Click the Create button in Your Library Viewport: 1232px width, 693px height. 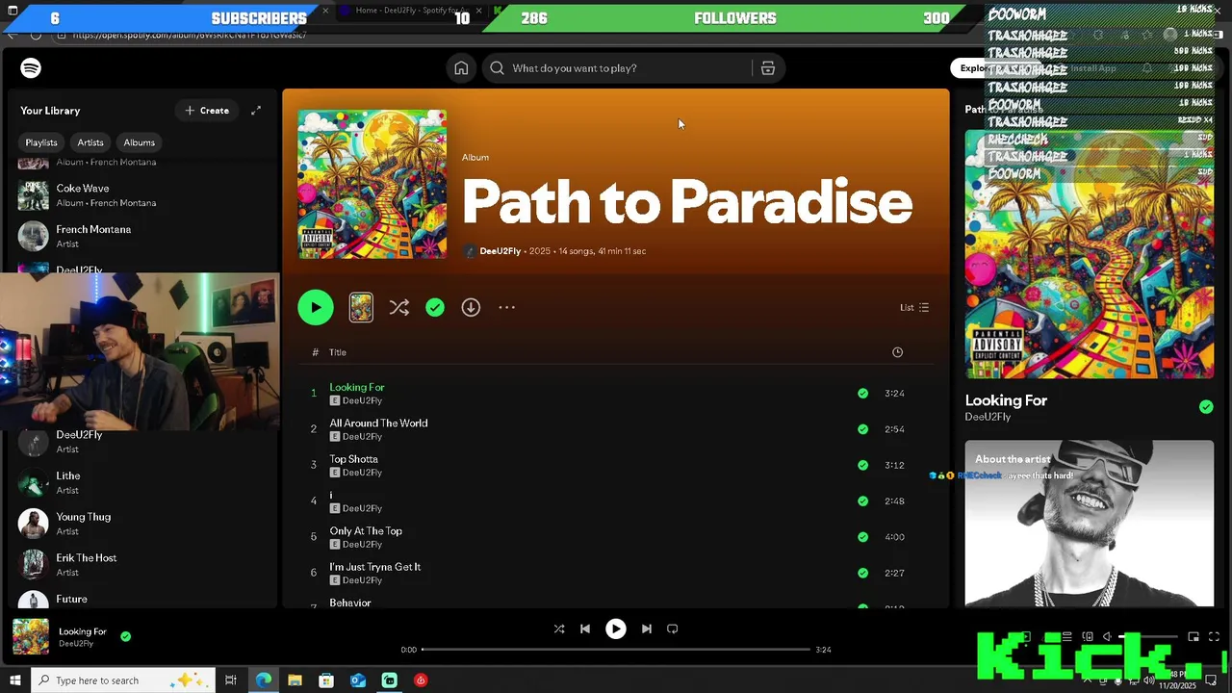pyautogui.click(x=207, y=111)
